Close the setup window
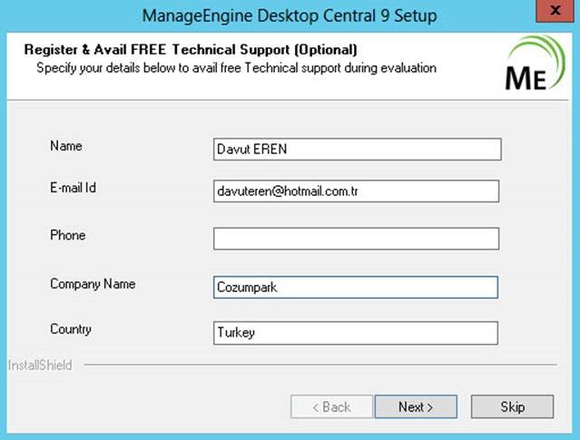This screenshot has width=580, height=440. pos(555,11)
